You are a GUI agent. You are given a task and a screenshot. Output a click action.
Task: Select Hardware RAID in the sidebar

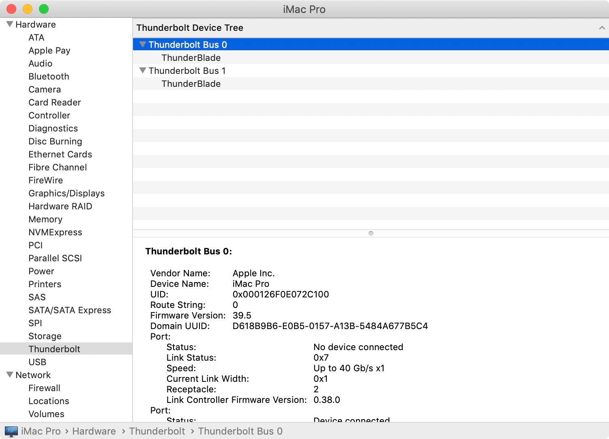[x=60, y=206]
